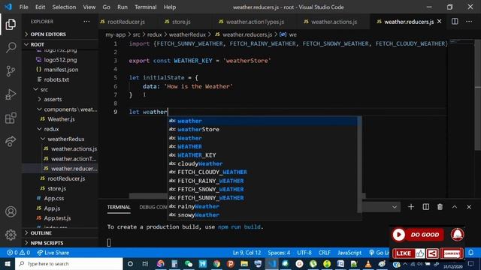Click errors and warnings status indicator
Viewport: 481px width, 270px height.
[x=18, y=253]
